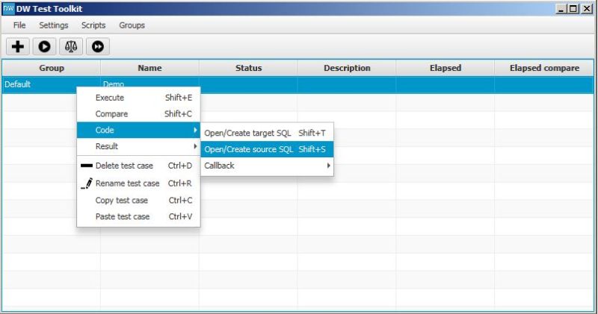Click the plus add test case icon
Viewport: 598px width, 314px height.
point(17,46)
